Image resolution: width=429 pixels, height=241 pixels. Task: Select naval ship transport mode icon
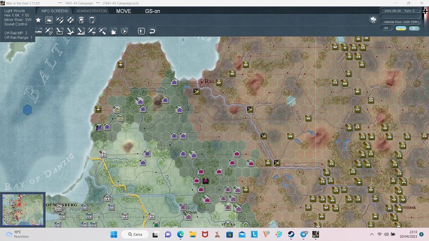[x=39, y=31]
